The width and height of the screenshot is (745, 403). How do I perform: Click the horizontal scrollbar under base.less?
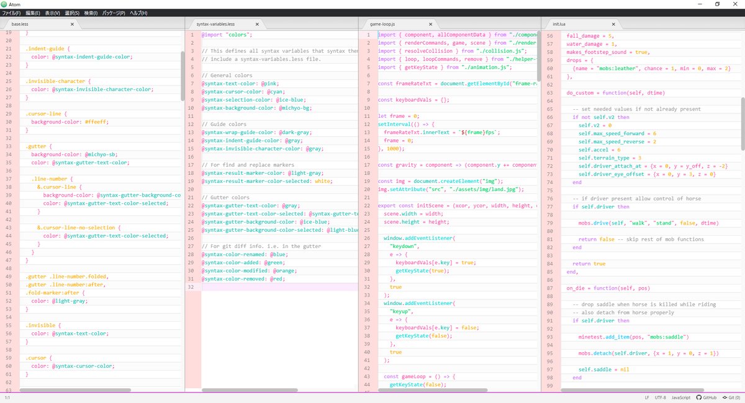(74, 390)
